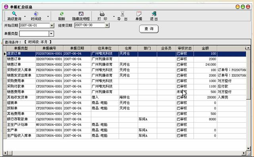Expand the 高级查询 dropdown arrow
The width and height of the screenshot is (254, 157).
tap(25, 17)
